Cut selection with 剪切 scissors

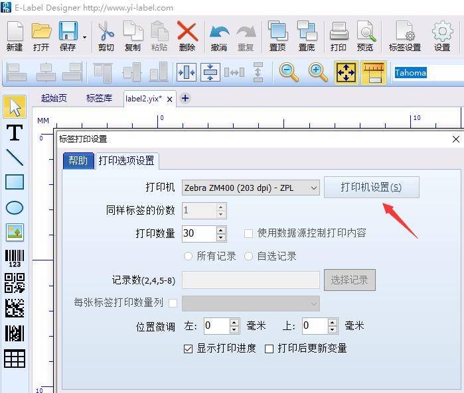(106, 36)
